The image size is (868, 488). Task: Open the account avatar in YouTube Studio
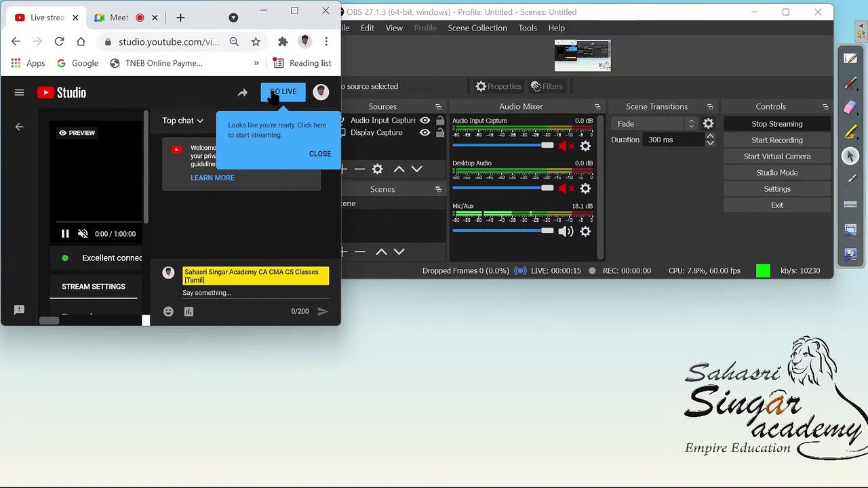[x=321, y=92]
